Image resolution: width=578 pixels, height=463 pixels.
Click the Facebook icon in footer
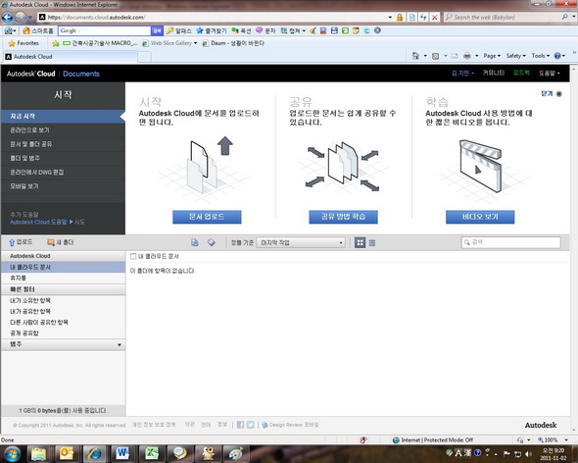pyautogui.click(x=240, y=425)
